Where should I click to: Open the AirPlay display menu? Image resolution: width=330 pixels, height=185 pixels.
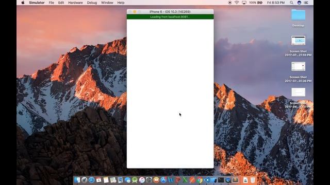[244, 3]
